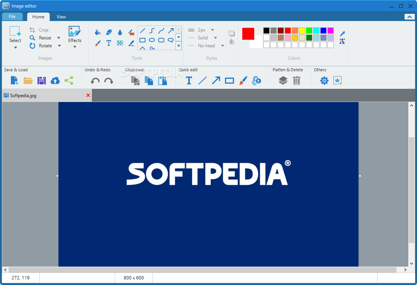Select the marker pen tool

click(131, 43)
